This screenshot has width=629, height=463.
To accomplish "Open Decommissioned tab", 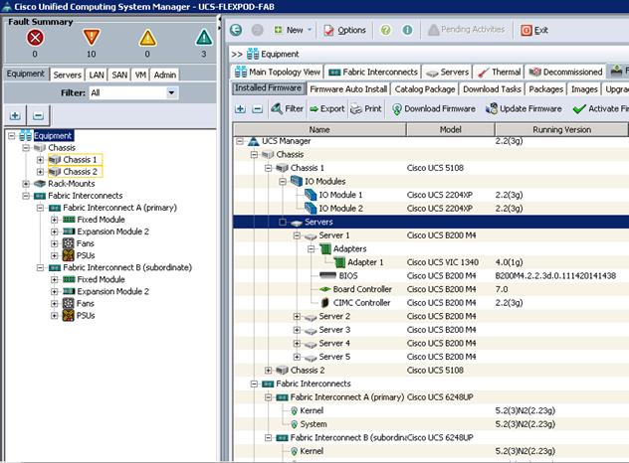I will click(565, 73).
